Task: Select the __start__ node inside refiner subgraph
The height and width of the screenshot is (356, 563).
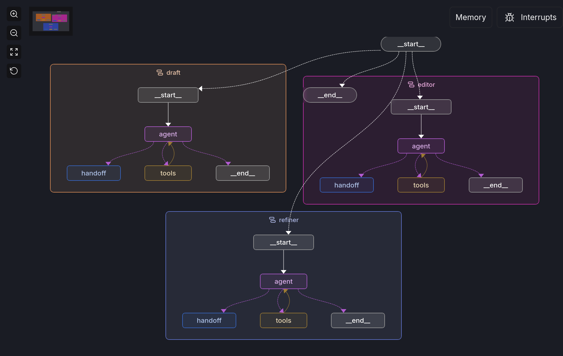Action: (x=283, y=242)
